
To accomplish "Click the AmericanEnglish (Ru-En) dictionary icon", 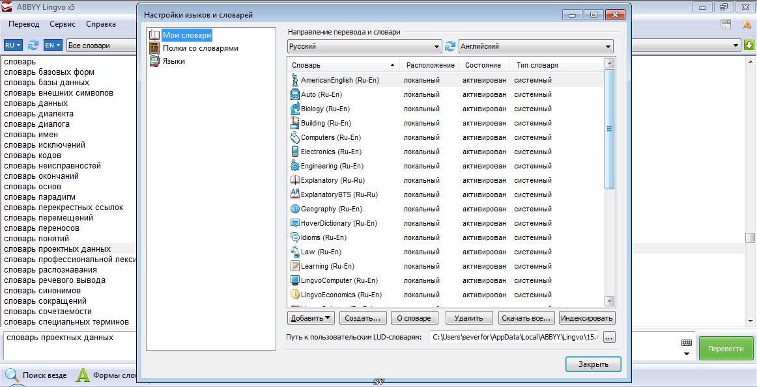I will 295,80.
